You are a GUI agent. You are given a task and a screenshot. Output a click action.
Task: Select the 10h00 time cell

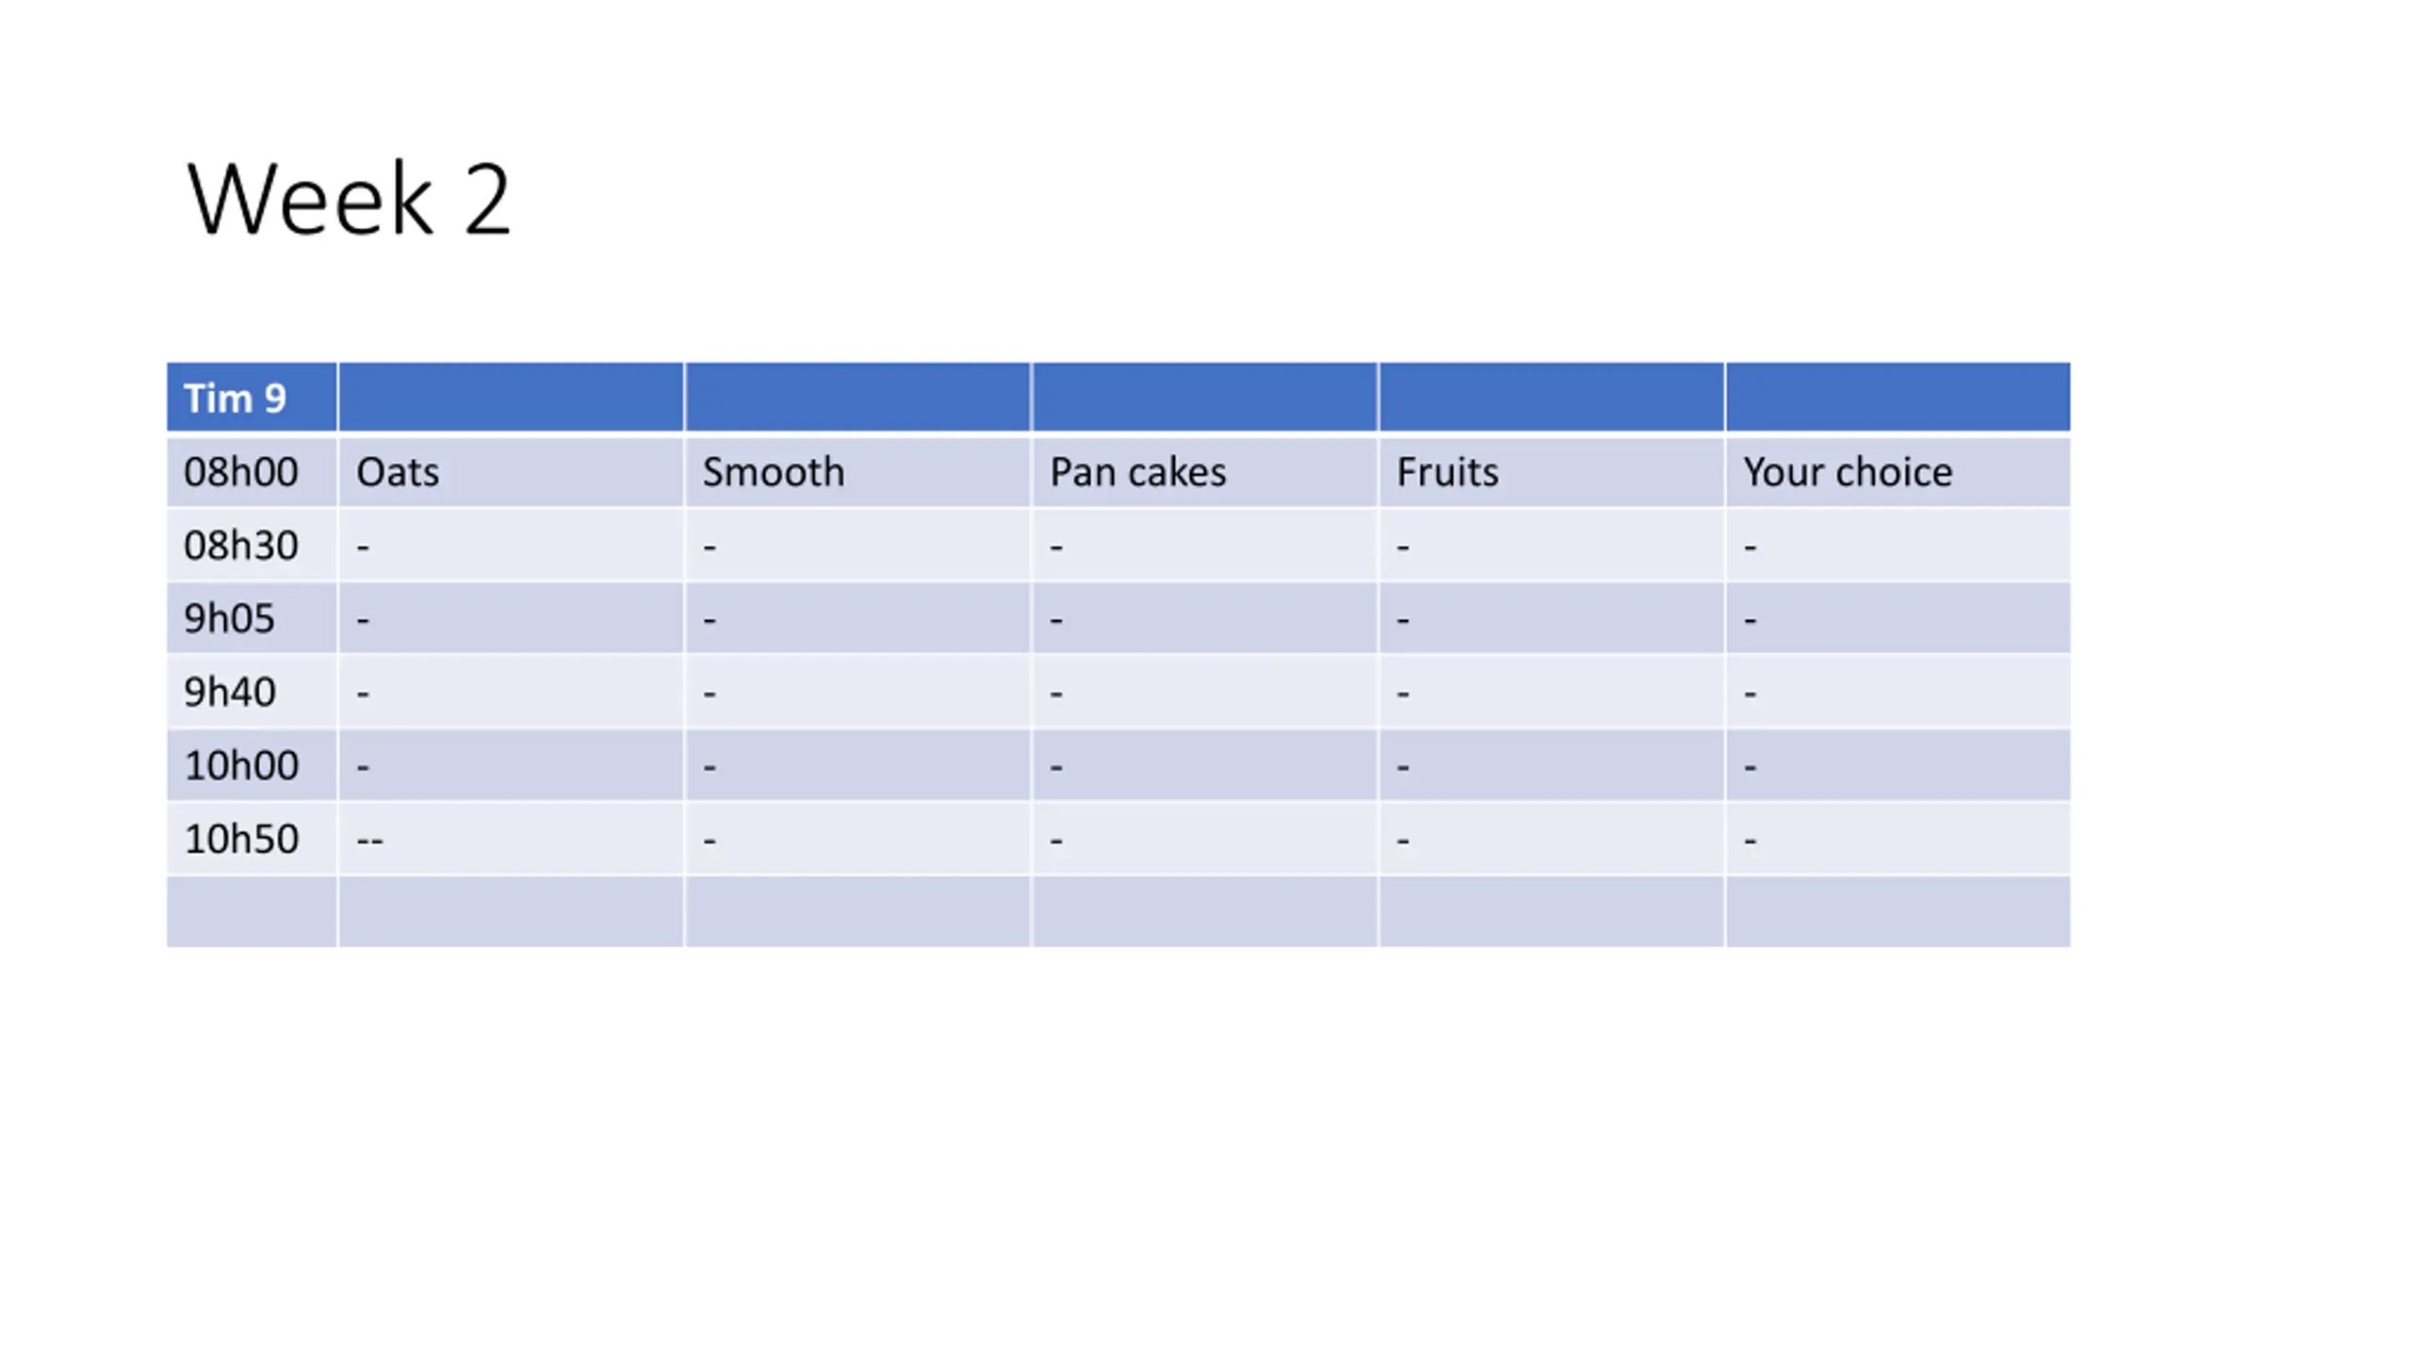click(252, 765)
